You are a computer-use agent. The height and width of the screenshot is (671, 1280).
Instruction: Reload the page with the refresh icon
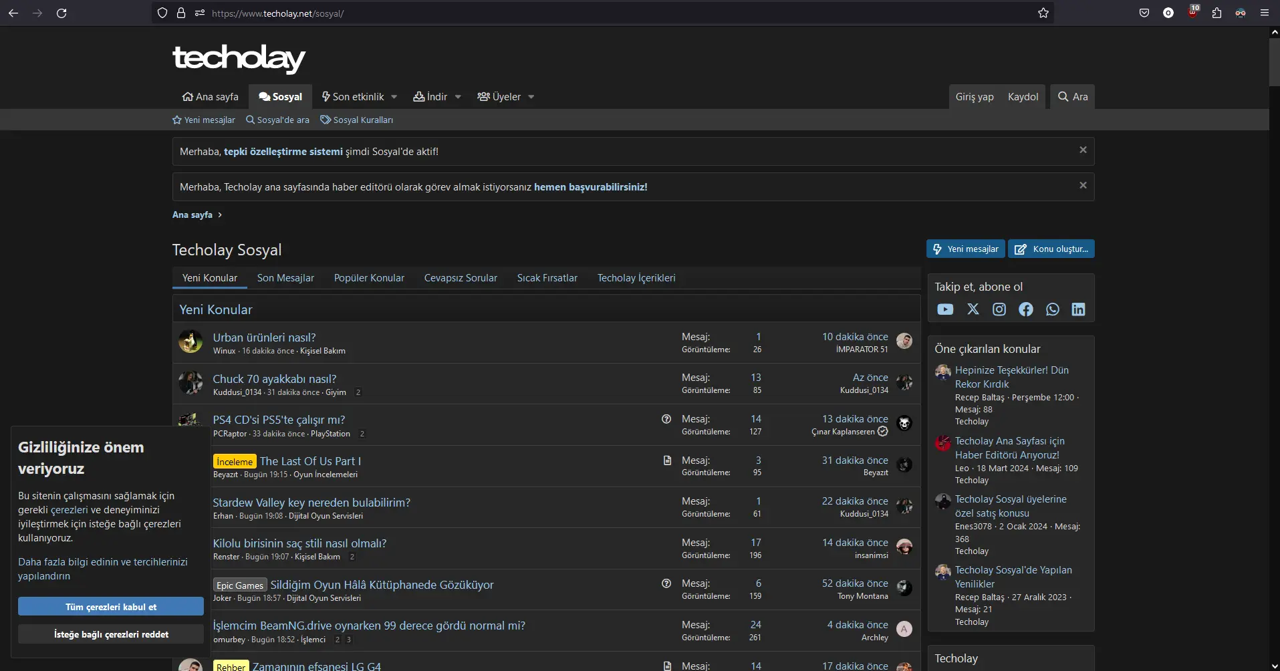(61, 13)
